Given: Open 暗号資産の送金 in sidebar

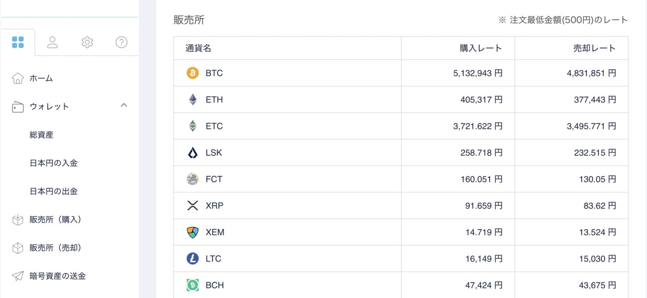Looking at the screenshot, I should click(57, 276).
